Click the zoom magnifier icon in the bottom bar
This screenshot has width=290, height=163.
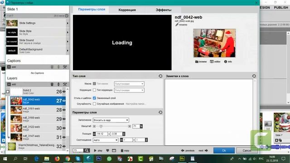pyautogui.click(x=87, y=150)
